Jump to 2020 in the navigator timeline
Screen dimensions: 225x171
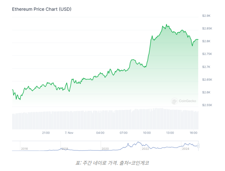click(x=105, y=149)
